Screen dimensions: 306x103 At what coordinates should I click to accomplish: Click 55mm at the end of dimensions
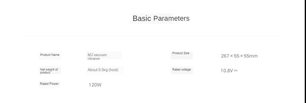click(x=251, y=56)
